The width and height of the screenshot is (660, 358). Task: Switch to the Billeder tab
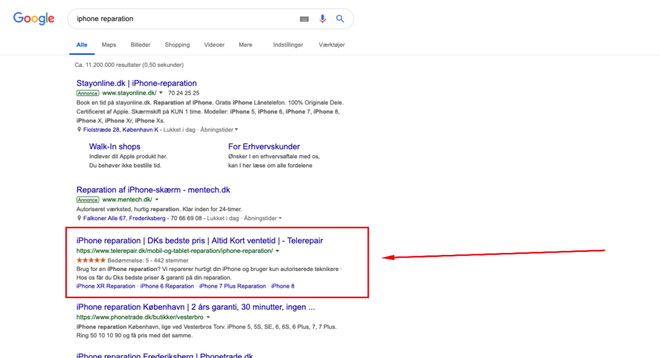tap(140, 44)
